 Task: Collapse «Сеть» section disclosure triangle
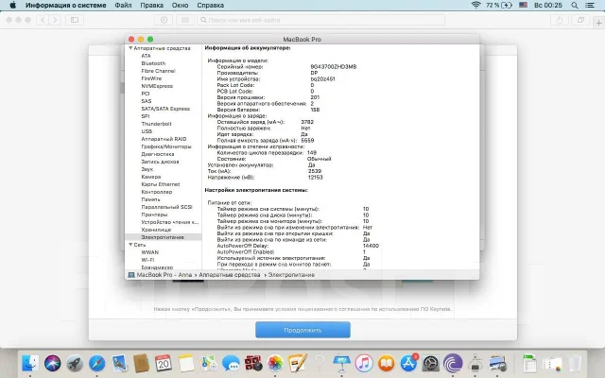(130, 245)
